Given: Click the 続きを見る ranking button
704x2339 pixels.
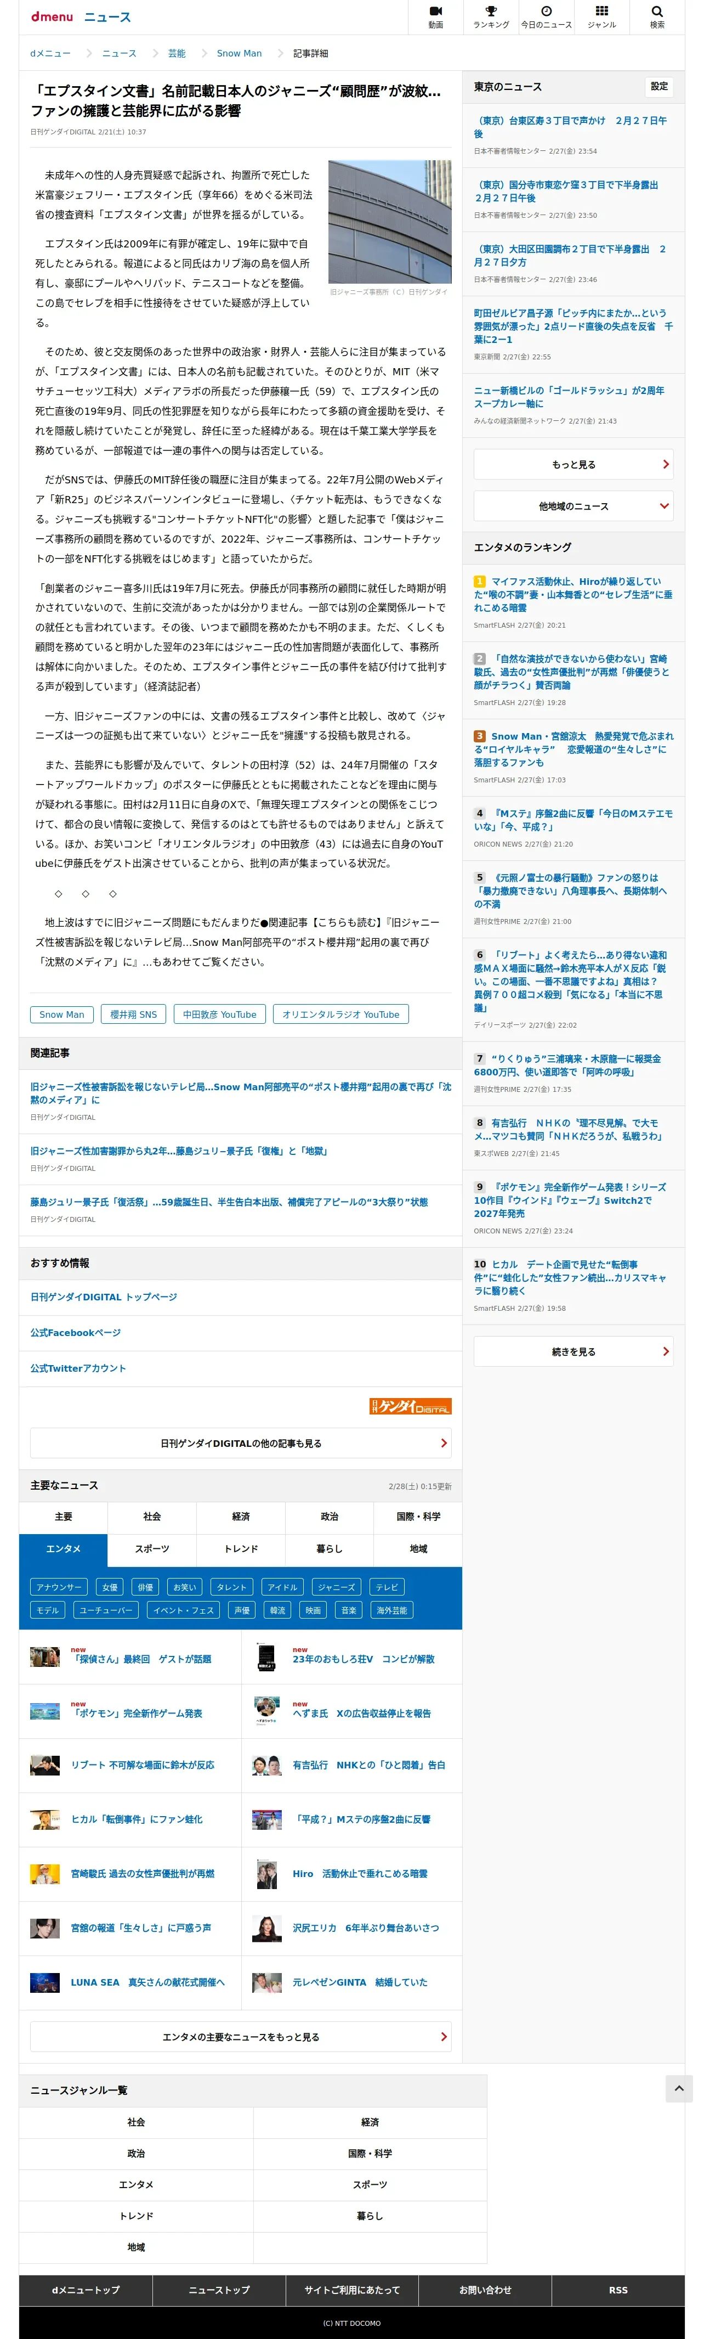Looking at the screenshot, I should (574, 1351).
